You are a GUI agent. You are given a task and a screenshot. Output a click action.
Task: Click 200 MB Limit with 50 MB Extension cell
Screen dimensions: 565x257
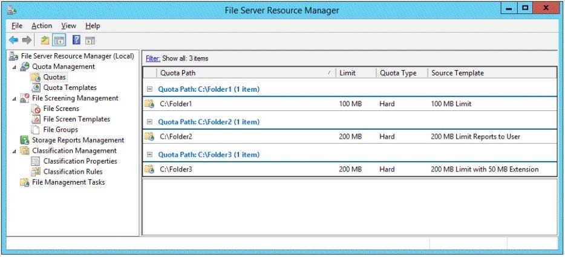click(485, 169)
